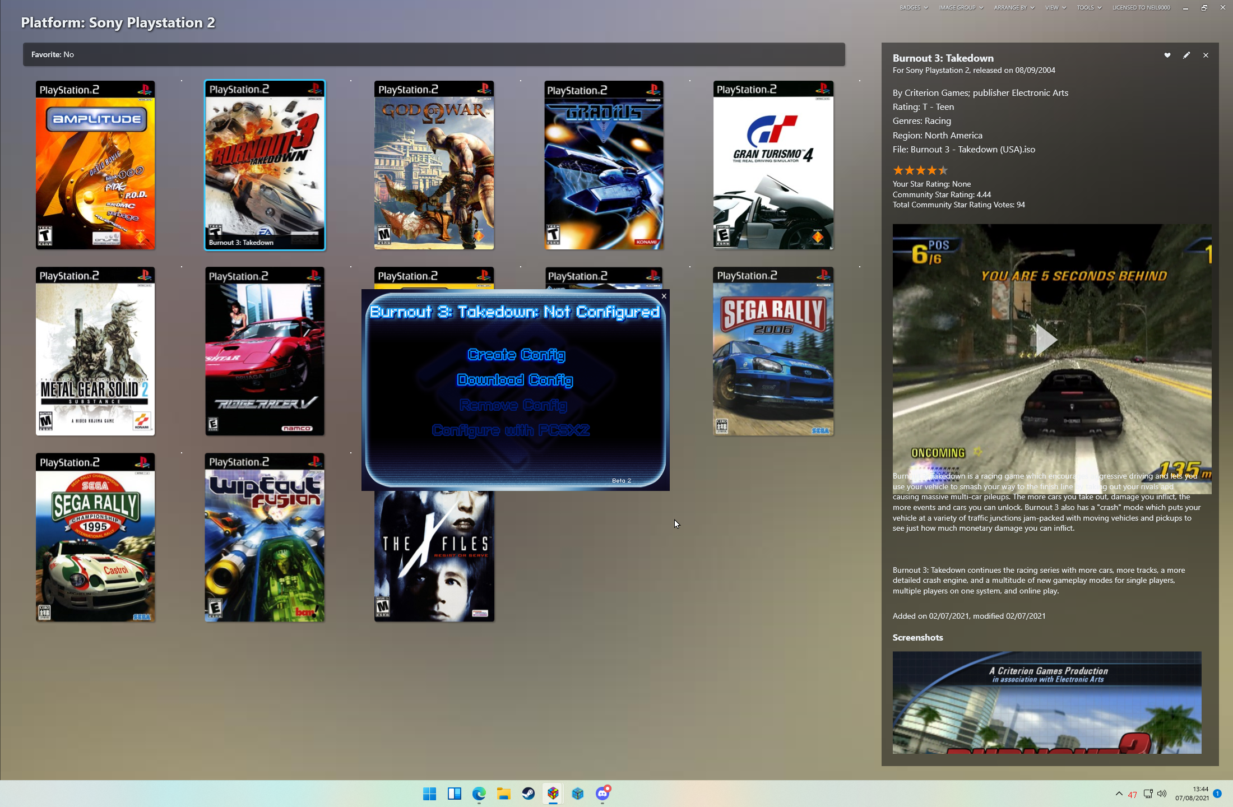Click 'Added on 02/07/2021' text line
This screenshot has width=1233, height=807.
(969, 616)
